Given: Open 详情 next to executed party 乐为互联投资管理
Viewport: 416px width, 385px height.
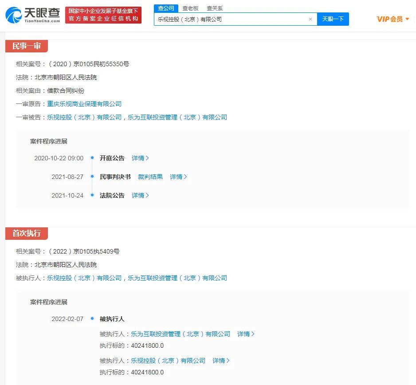Looking at the screenshot, I should (x=246, y=334).
